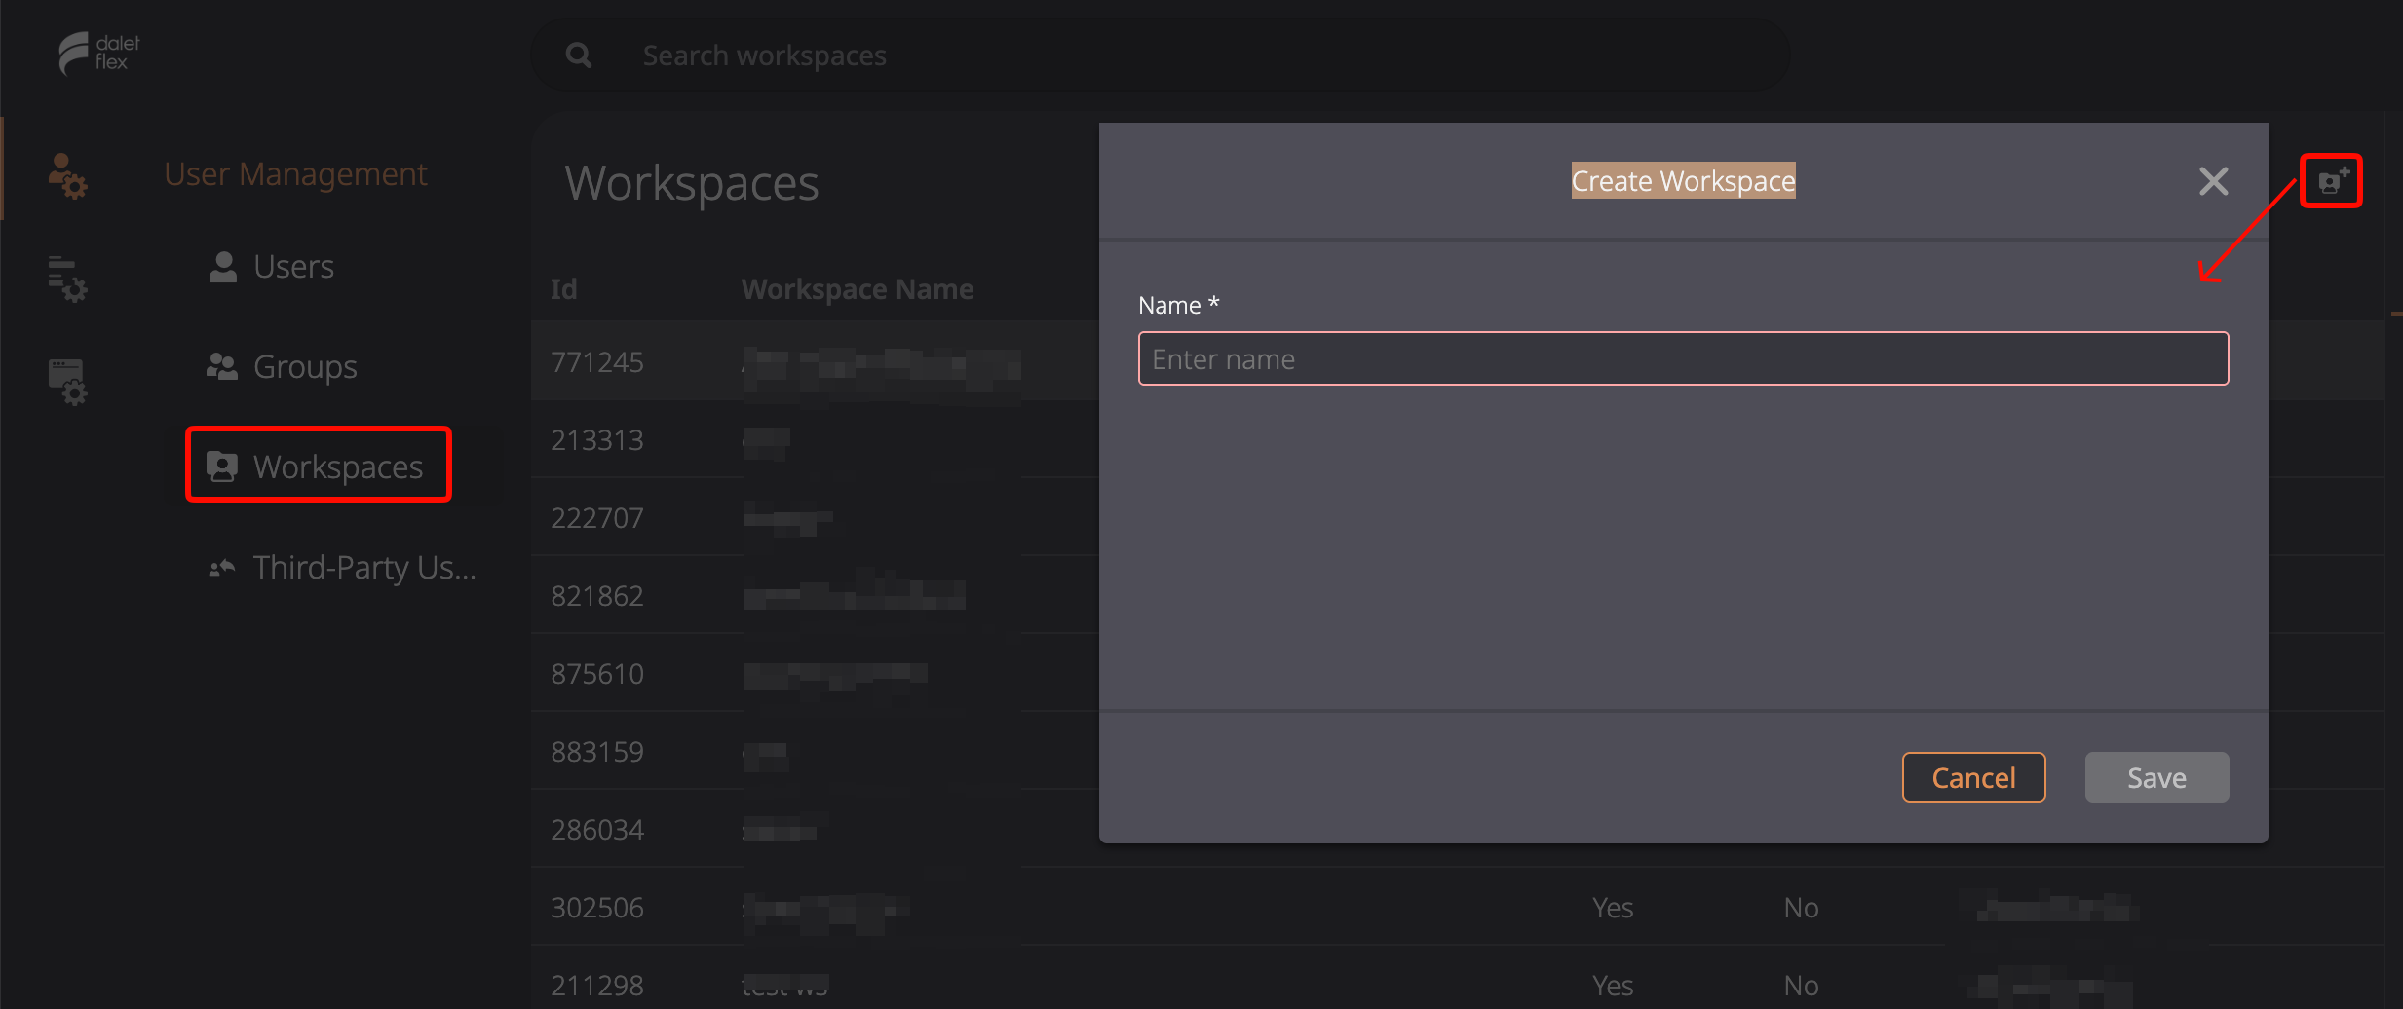2403x1009 pixels.
Task: Select Workspaces in the sidebar
Action: tap(319, 467)
